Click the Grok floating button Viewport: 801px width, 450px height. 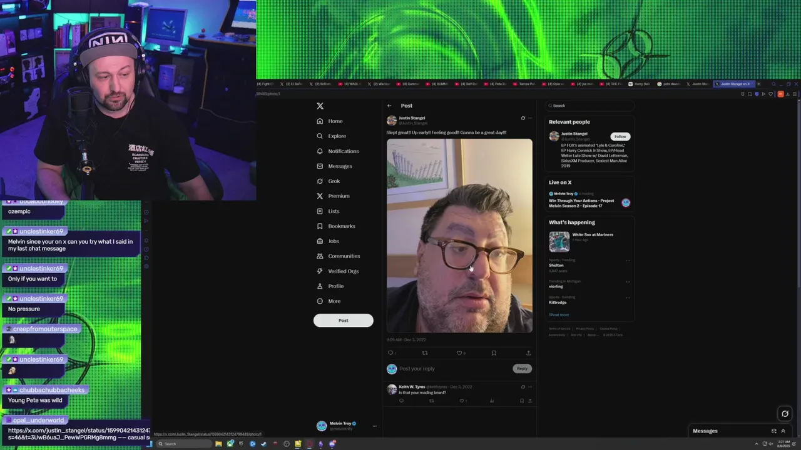(x=785, y=414)
